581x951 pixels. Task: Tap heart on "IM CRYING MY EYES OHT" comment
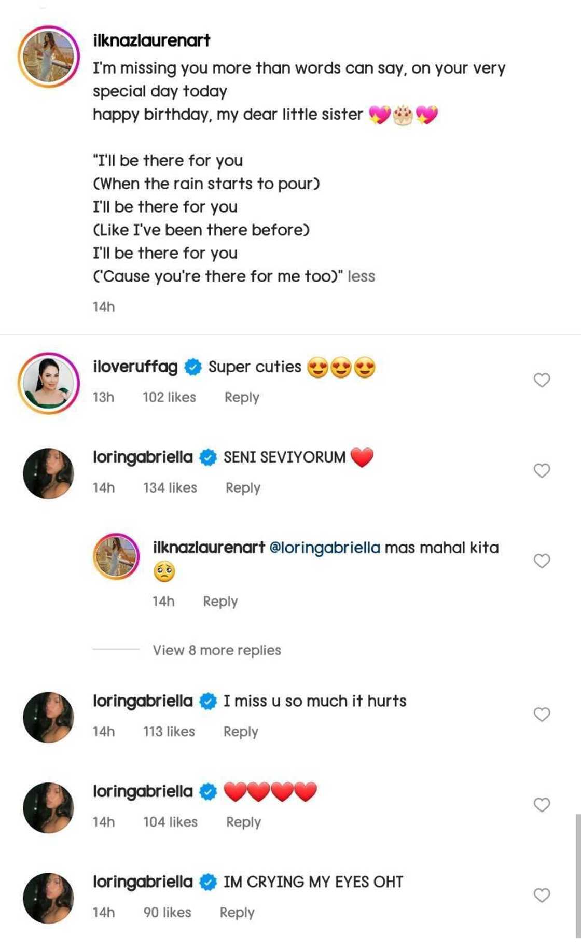(542, 895)
